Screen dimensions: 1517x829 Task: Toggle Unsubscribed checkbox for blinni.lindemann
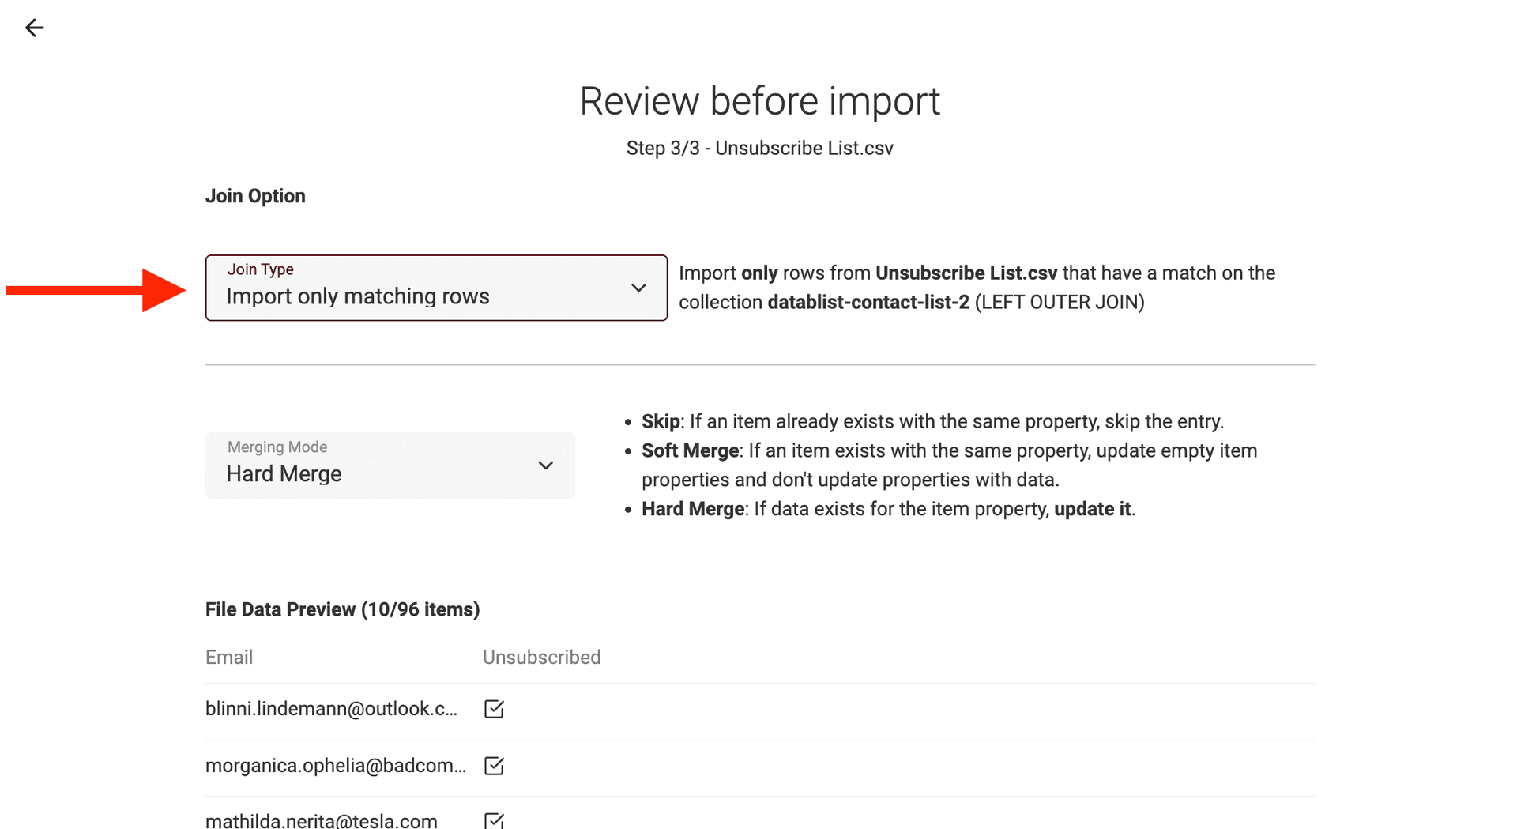click(494, 709)
